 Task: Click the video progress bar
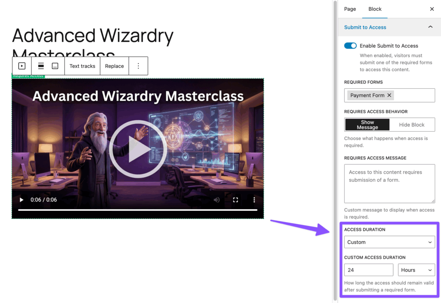(138, 210)
